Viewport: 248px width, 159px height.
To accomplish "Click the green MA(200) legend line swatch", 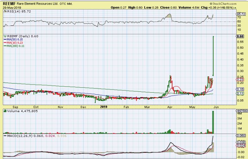I will click(x=5, y=46).
